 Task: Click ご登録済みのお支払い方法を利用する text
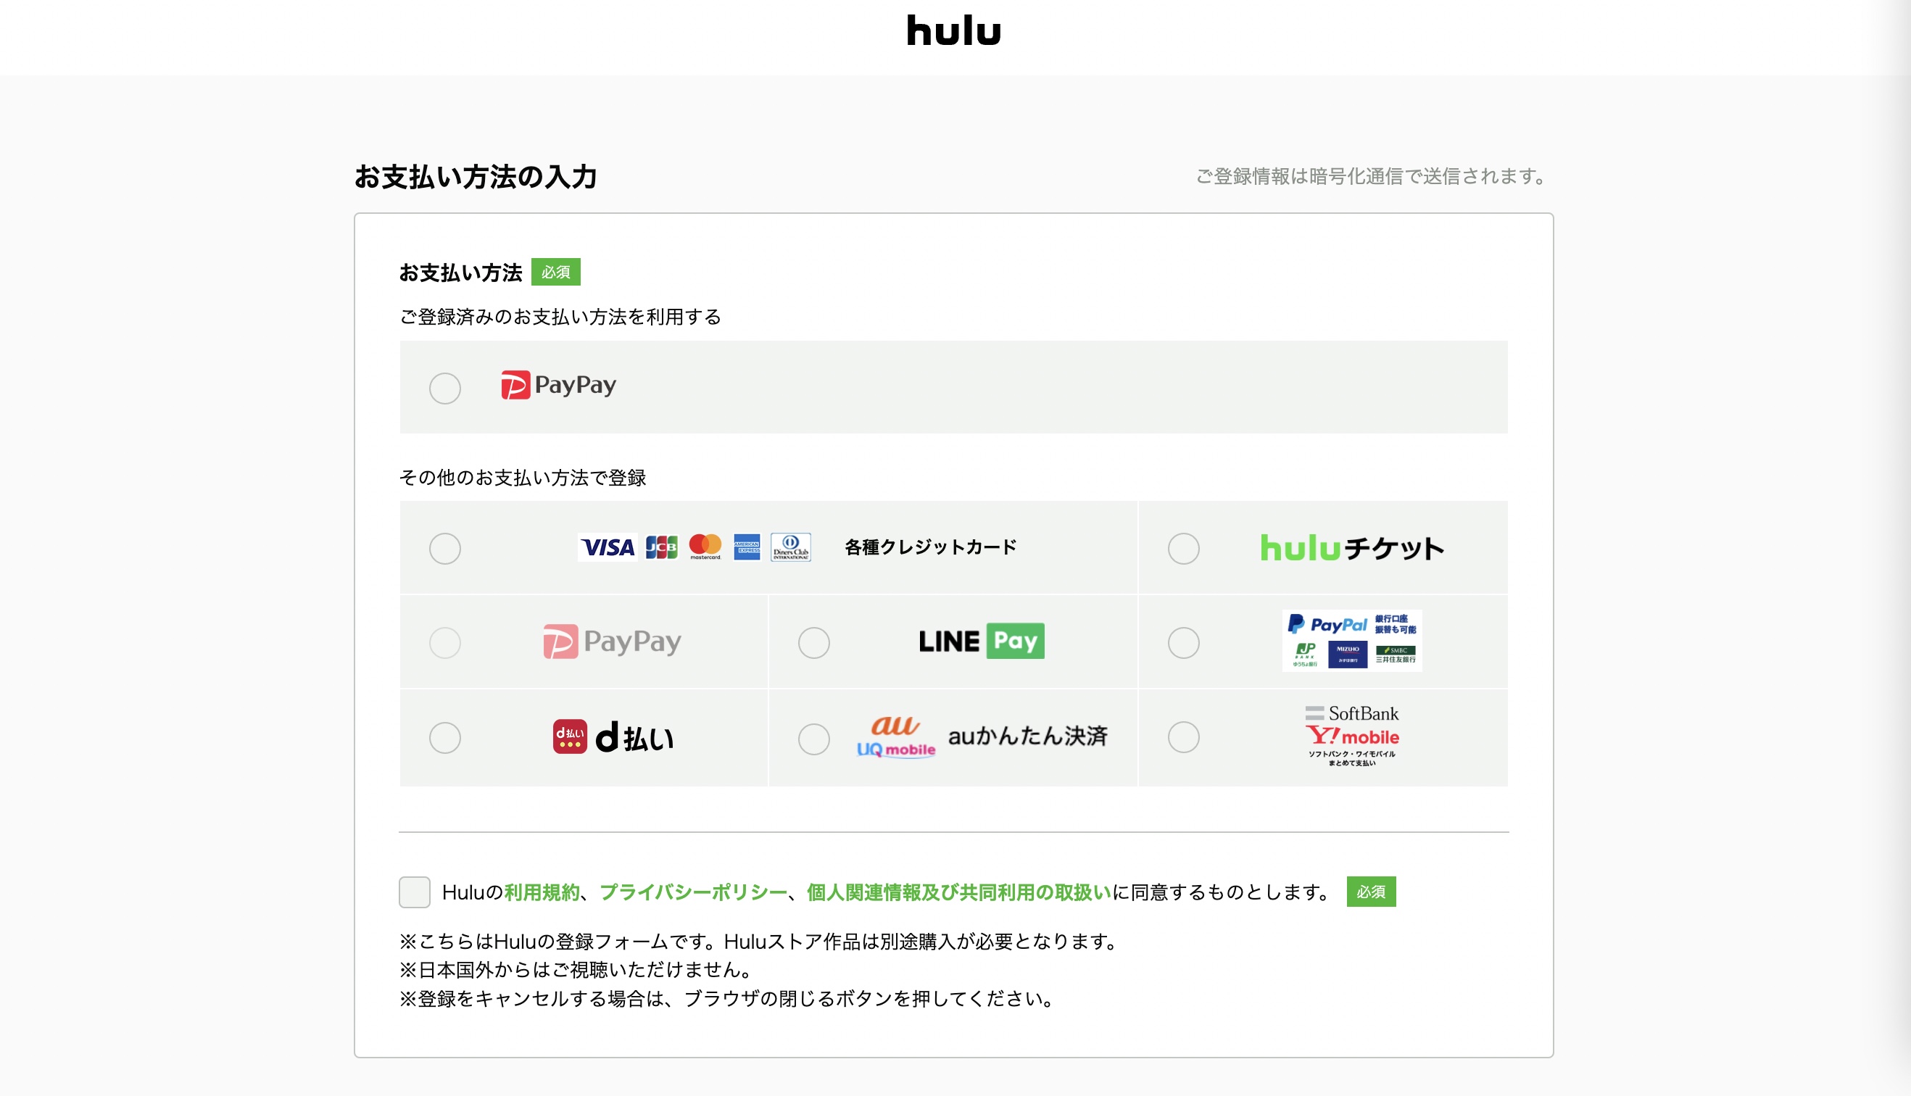560,317
